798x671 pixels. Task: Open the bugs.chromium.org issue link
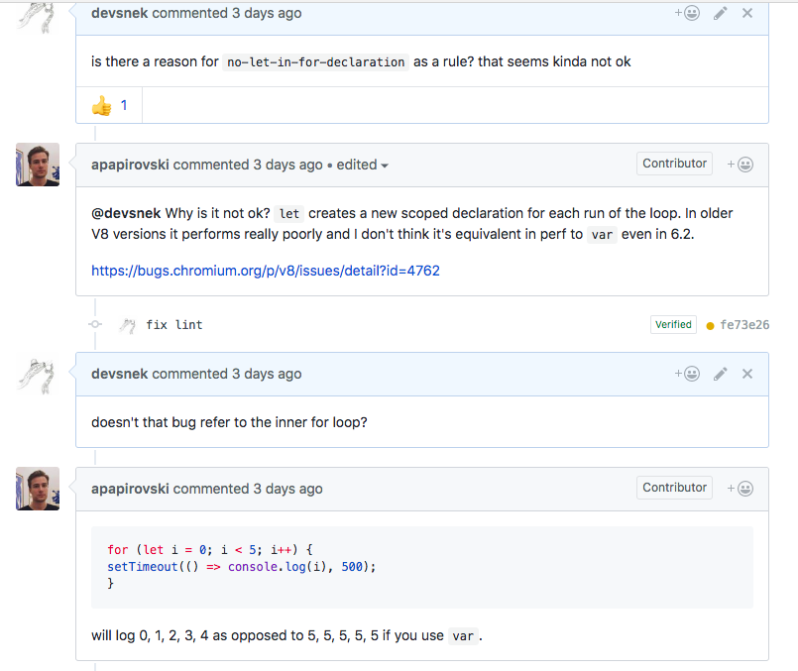266,270
